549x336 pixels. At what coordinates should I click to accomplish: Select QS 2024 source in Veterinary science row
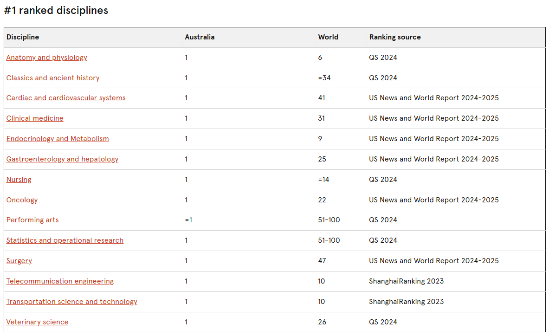click(383, 322)
